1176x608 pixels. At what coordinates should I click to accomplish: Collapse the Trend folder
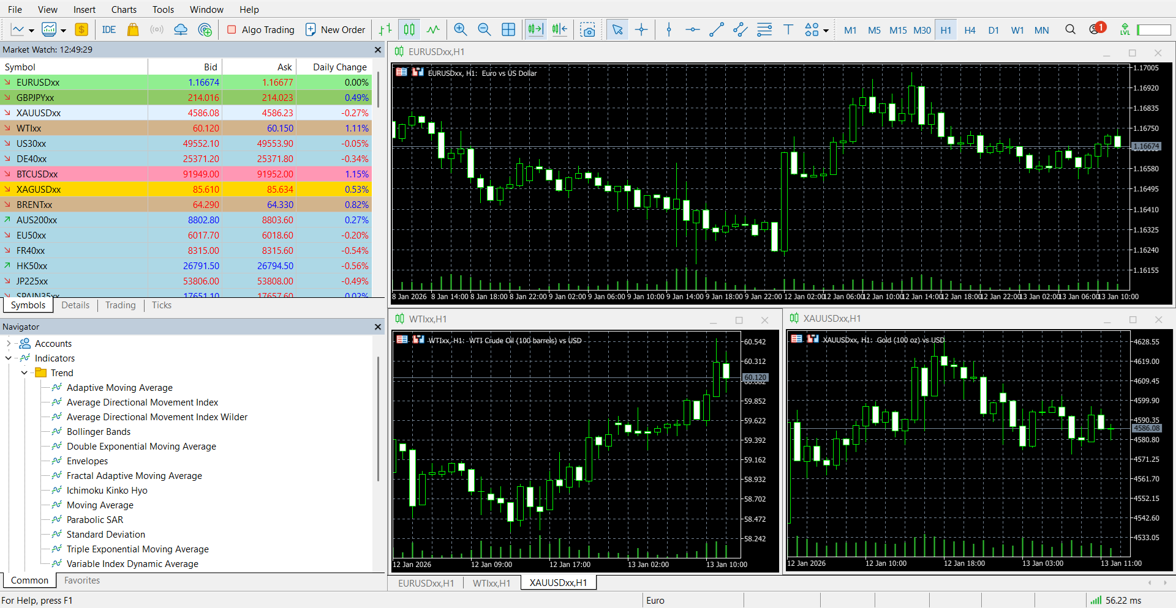pyautogui.click(x=24, y=373)
